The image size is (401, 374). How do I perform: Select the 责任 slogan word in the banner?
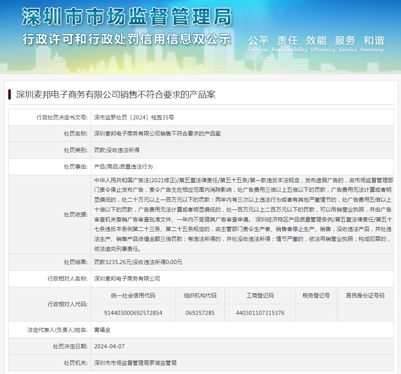tap(287, 40)
